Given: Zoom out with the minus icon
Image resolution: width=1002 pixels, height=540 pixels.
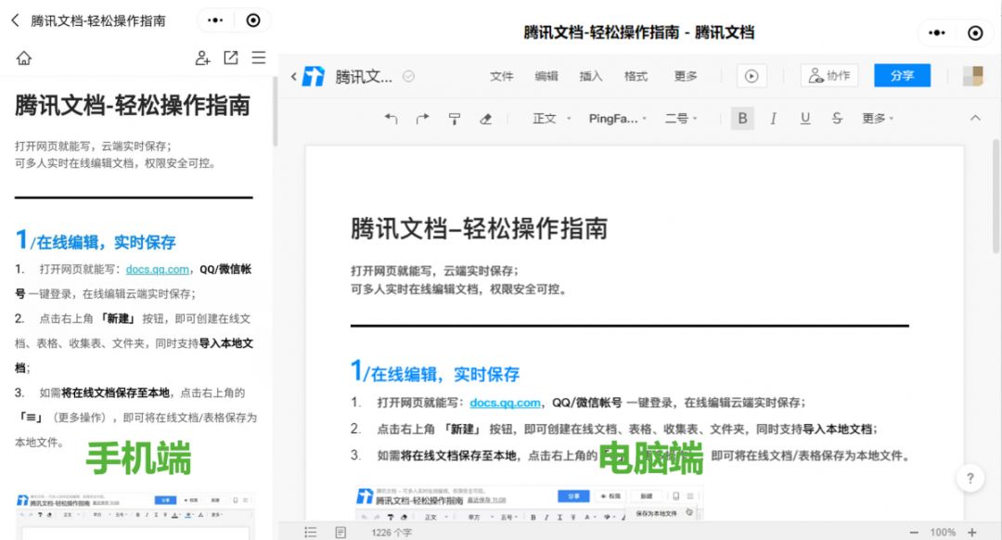Looking at the screenshot, I should [x=914, y=533].
